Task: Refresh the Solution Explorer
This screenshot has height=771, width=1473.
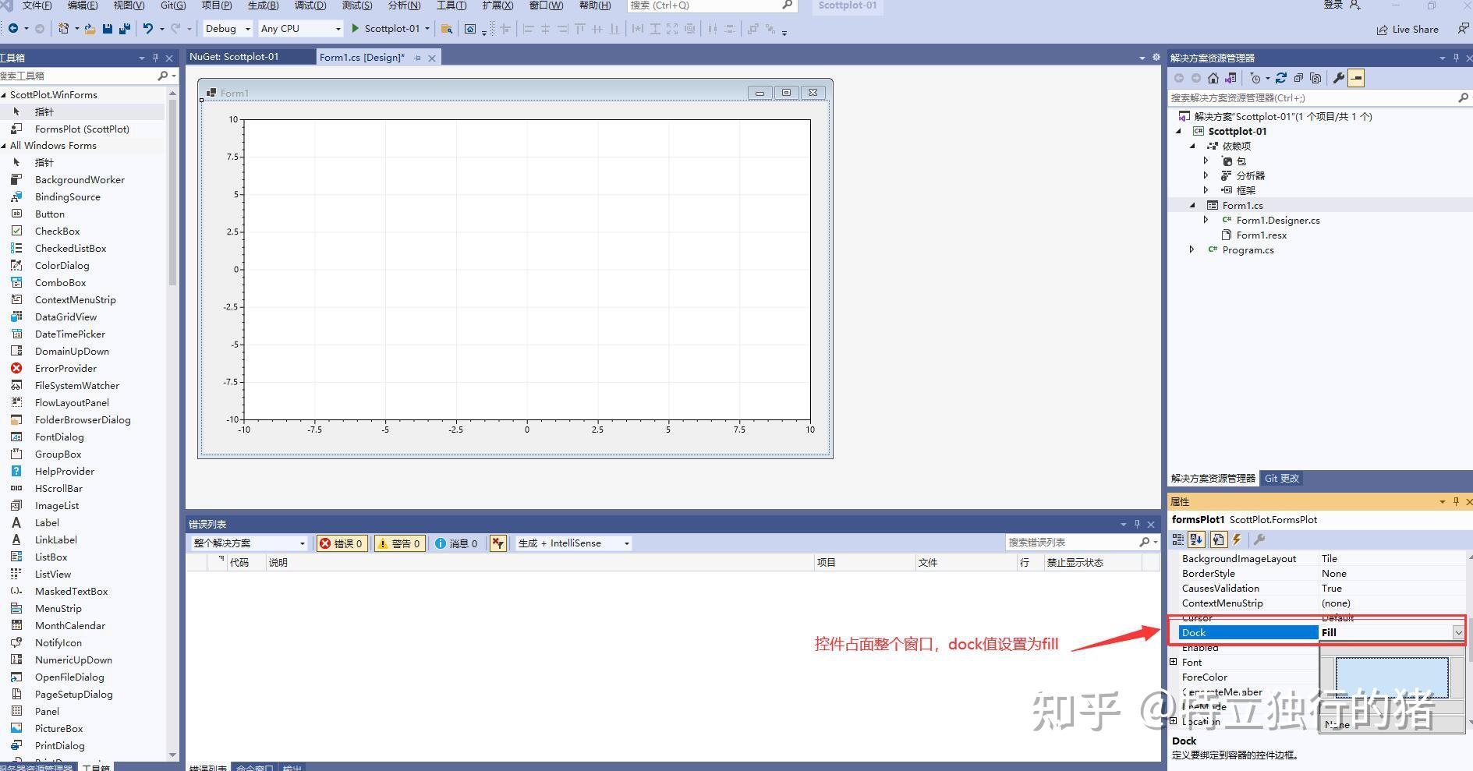Action: (1281, 78)
